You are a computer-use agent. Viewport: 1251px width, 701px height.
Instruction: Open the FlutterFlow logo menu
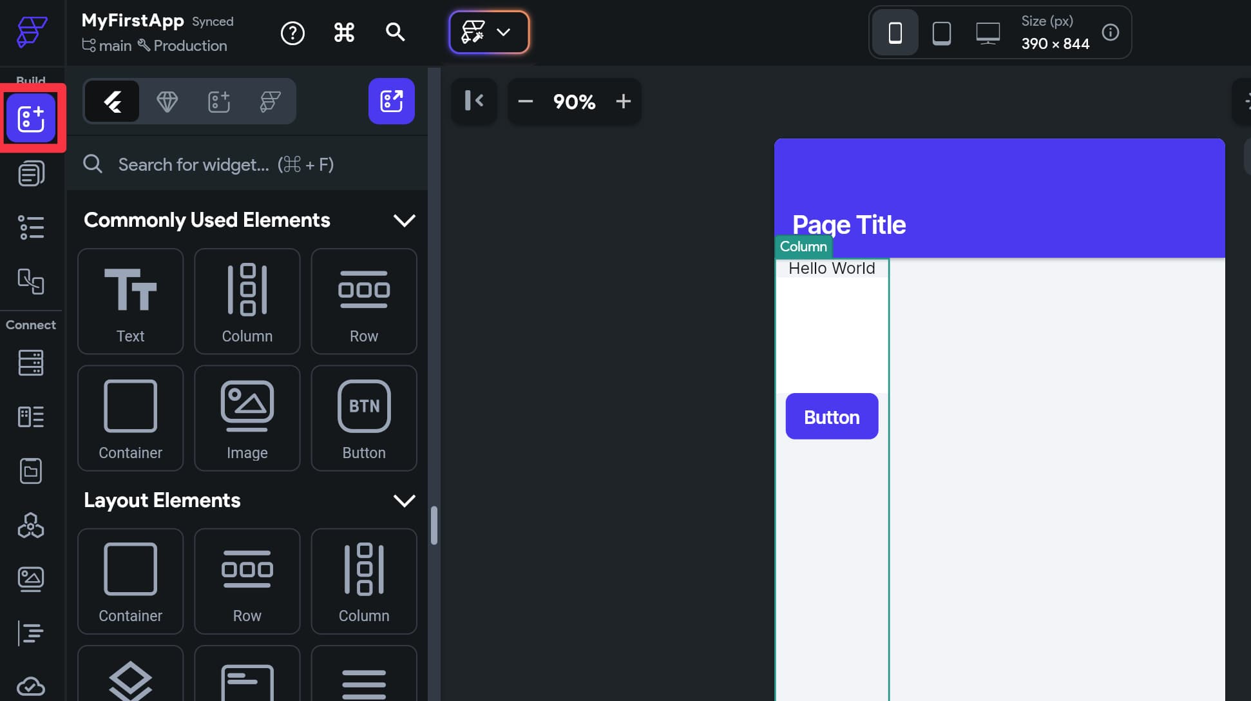tap(32, 32)
